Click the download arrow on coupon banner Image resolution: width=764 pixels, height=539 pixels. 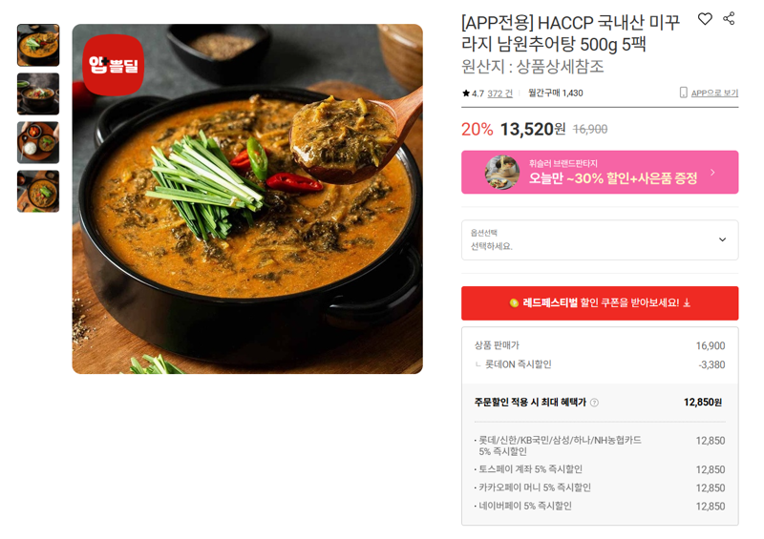(687, 302)
